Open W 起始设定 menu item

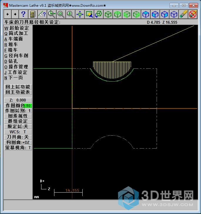pyautogui.click(x=16, y=28)
